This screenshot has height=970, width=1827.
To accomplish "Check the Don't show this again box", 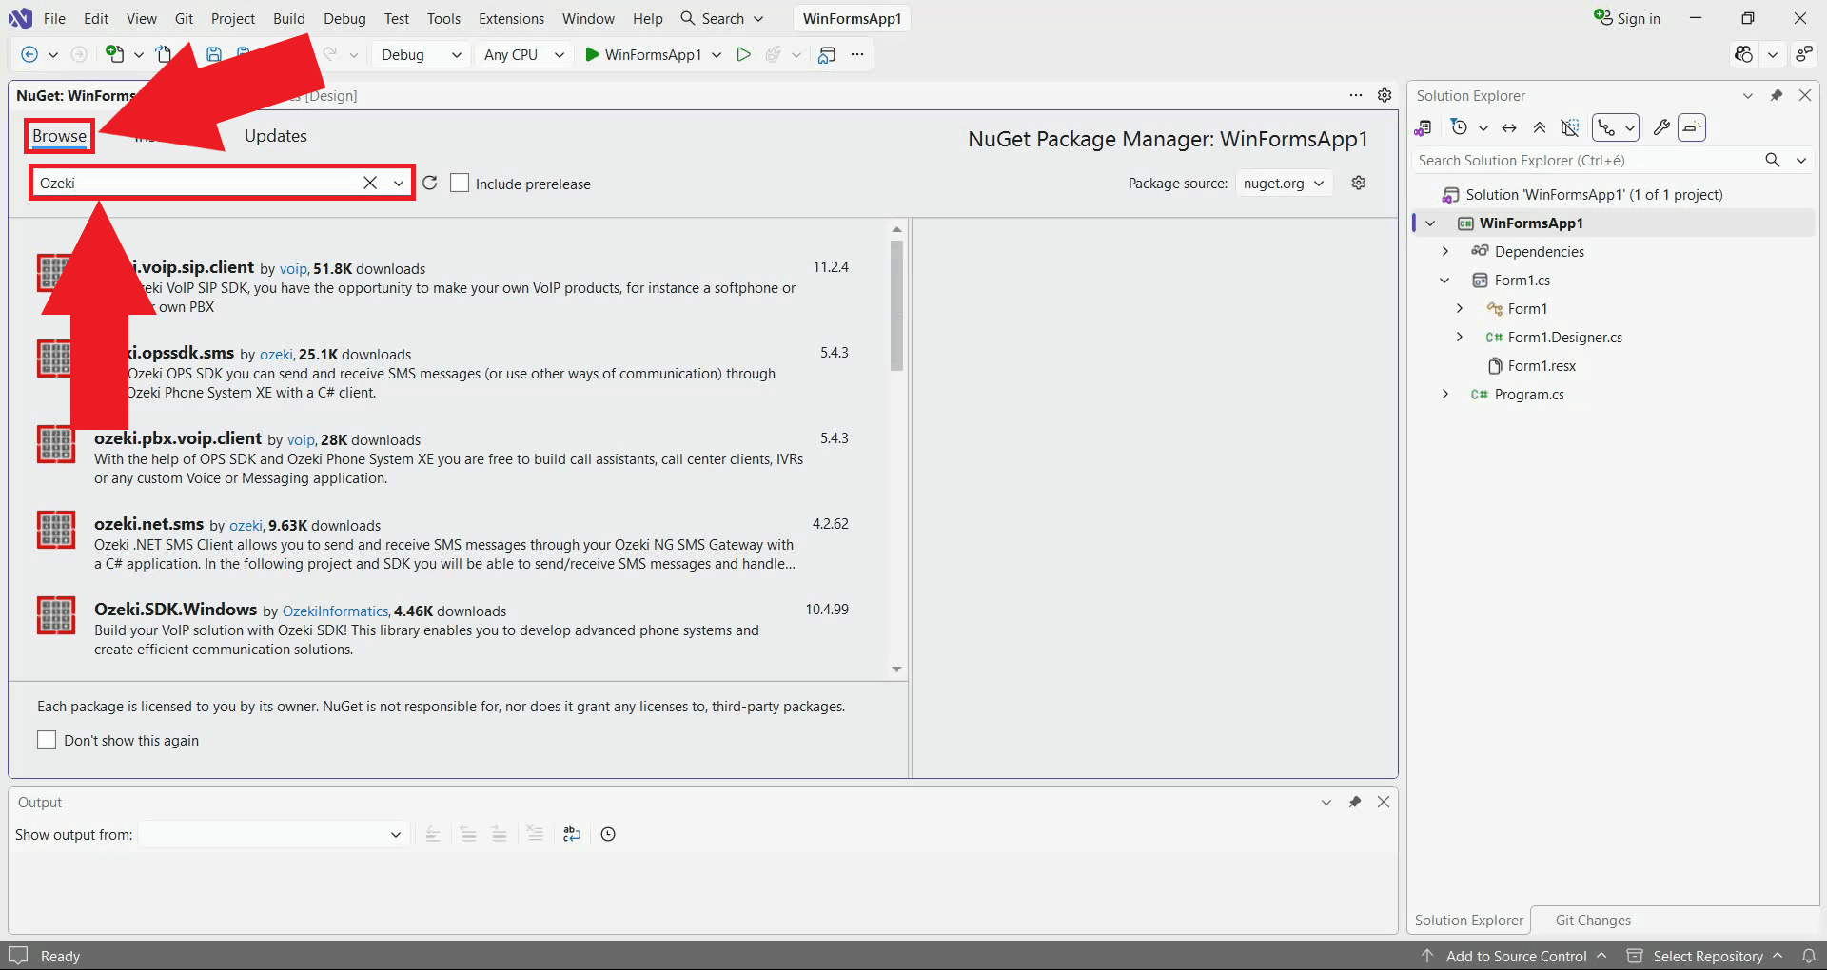I will click(47, 740).
